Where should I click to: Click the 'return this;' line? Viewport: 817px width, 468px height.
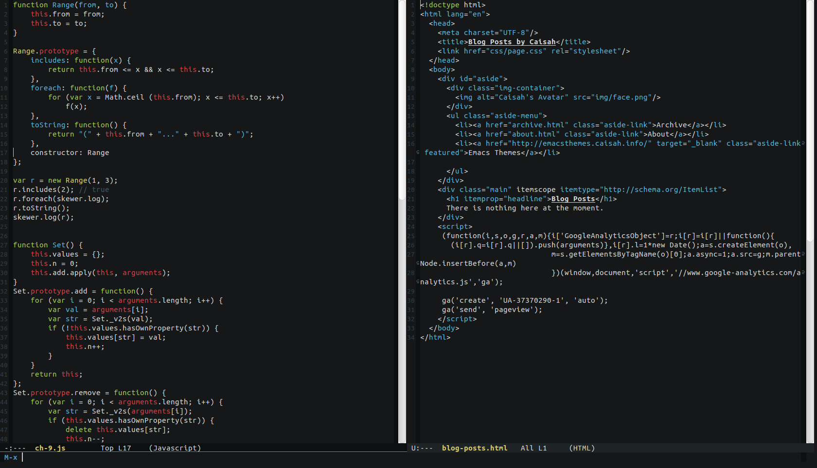pyautogui.click(x=56, y=374)
